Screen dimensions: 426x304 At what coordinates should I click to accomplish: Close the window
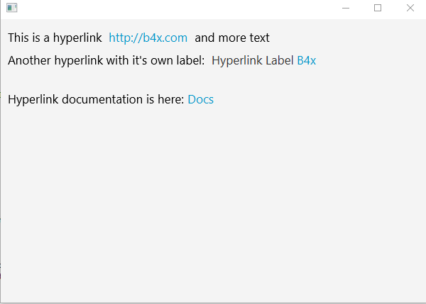tap(410, 8)
